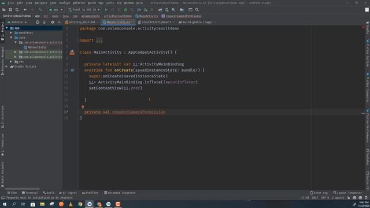
Task: Open the Android project view dropdown
Action: (x=17, y=22)
